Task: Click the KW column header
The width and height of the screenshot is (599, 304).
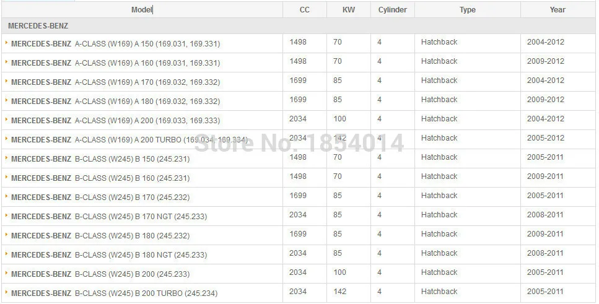Action: pos(348,10)
